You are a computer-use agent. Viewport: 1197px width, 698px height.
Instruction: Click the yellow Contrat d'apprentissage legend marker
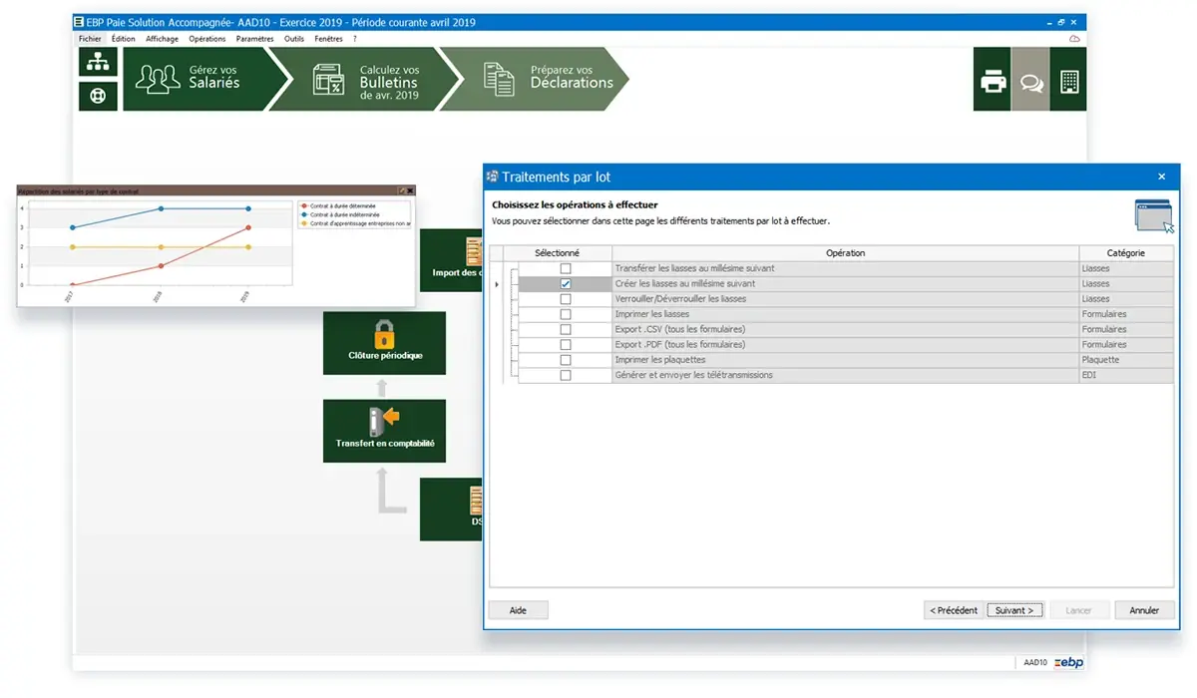[304, 223]
